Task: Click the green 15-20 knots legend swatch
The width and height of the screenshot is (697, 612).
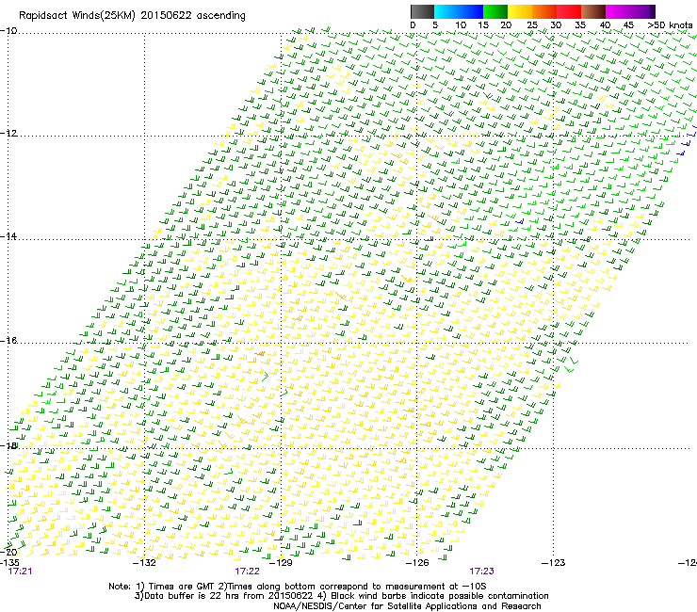Action: (x=495, y=11)
